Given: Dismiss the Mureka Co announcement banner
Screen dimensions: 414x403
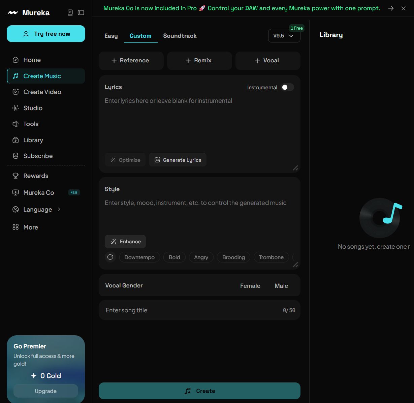Looking at the screenshot, I should [x=404, y=8].
